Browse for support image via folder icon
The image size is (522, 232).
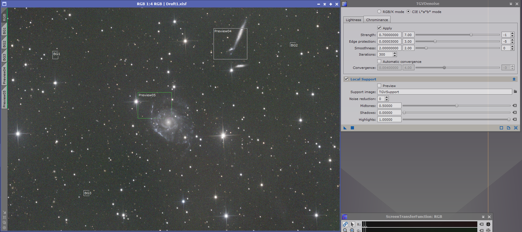point(515,92)
